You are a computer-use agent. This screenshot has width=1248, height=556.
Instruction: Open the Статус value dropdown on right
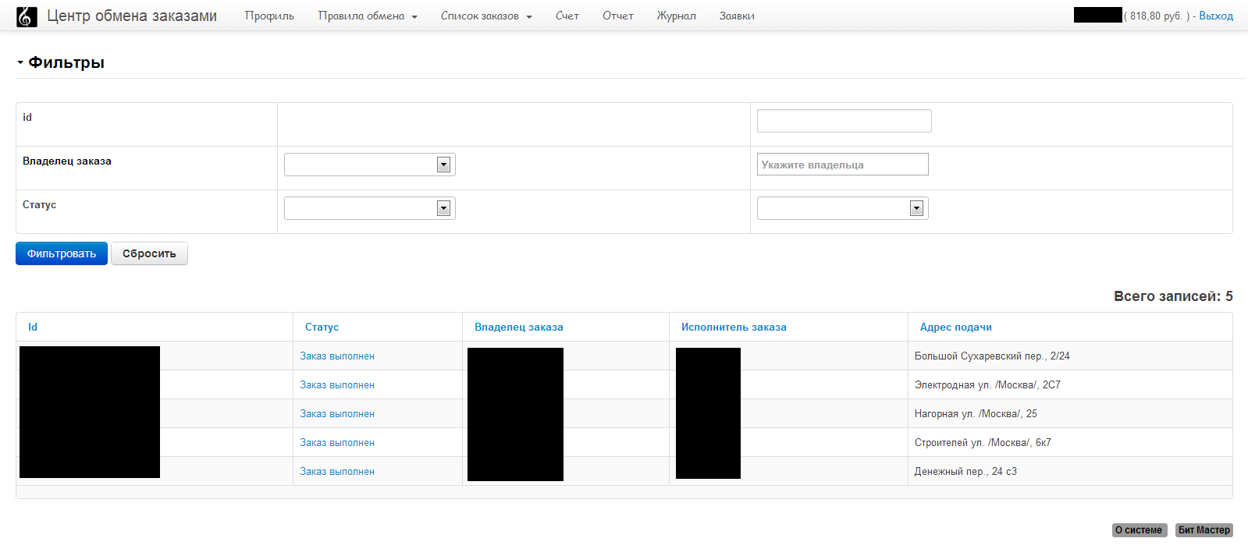(x=842, y=208)
